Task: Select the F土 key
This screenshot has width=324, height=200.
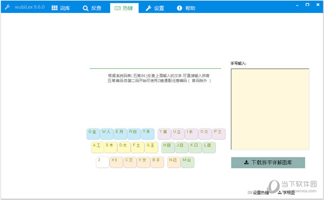Action: pos(138,147)
